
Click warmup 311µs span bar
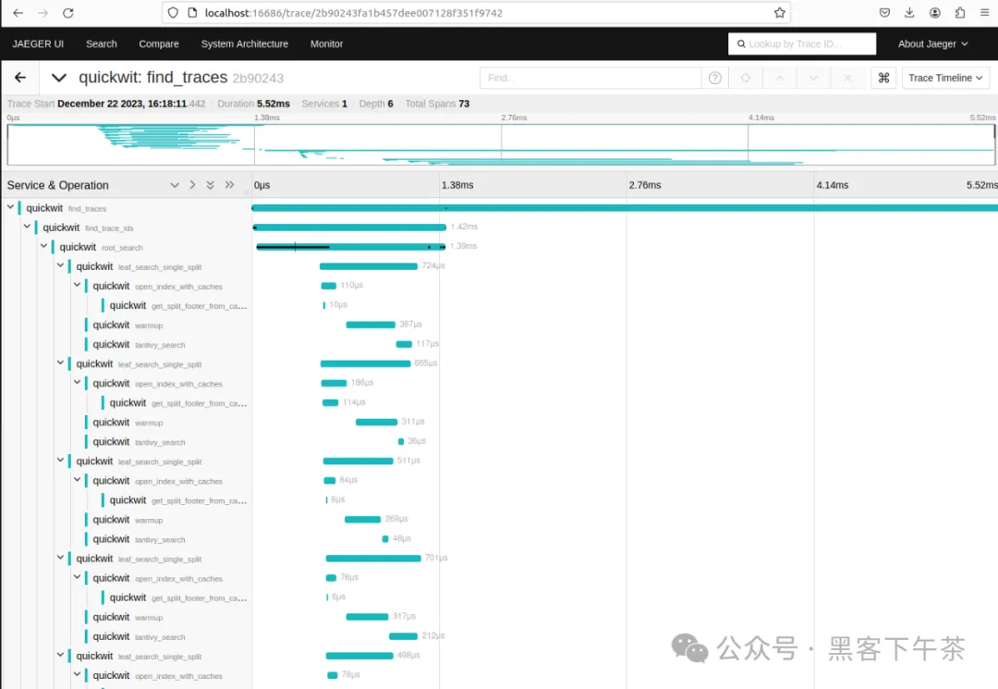point(376,423)
